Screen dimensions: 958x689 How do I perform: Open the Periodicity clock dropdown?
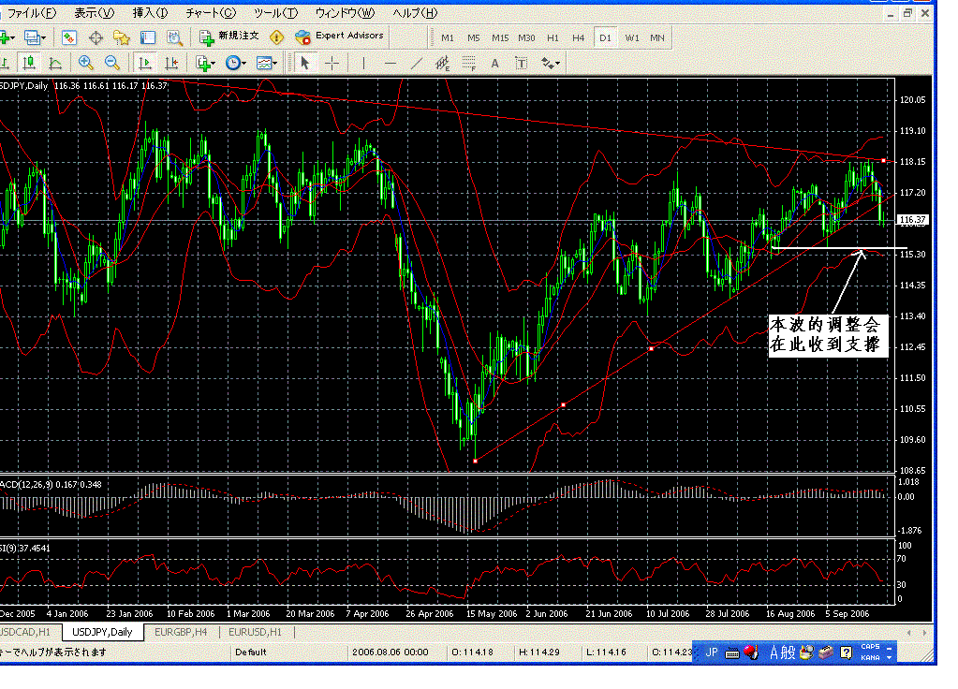click(235, 63)
